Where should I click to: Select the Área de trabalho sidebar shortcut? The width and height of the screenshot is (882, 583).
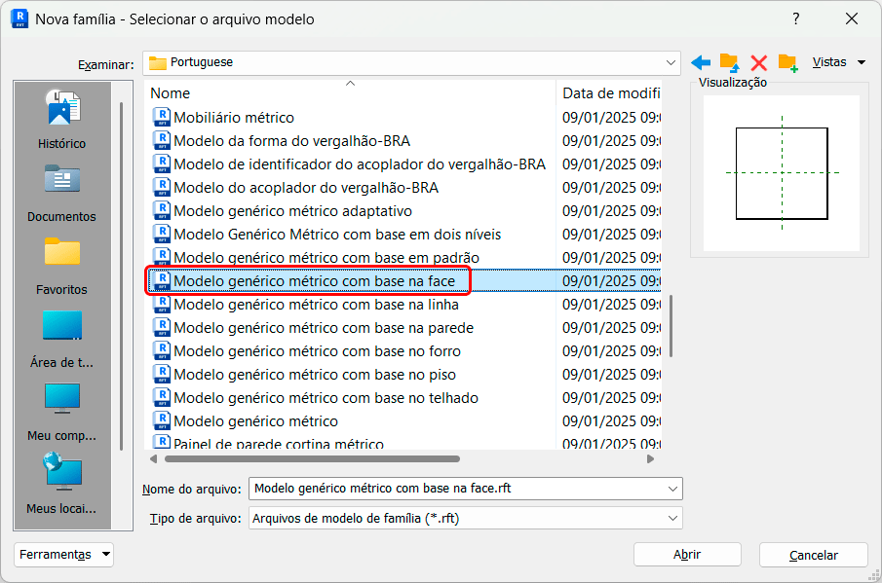(x=61, y=338)
